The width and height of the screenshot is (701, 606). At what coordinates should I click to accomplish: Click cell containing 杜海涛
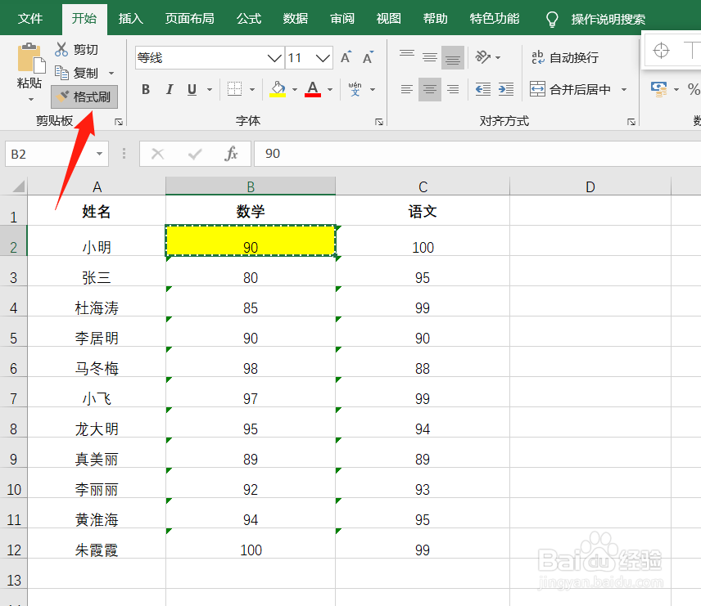[97, 302]
